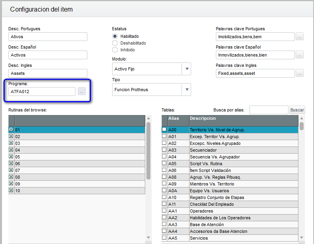Click the Buscar button
This screenshot has width=314, height=244.
point(297,110)
